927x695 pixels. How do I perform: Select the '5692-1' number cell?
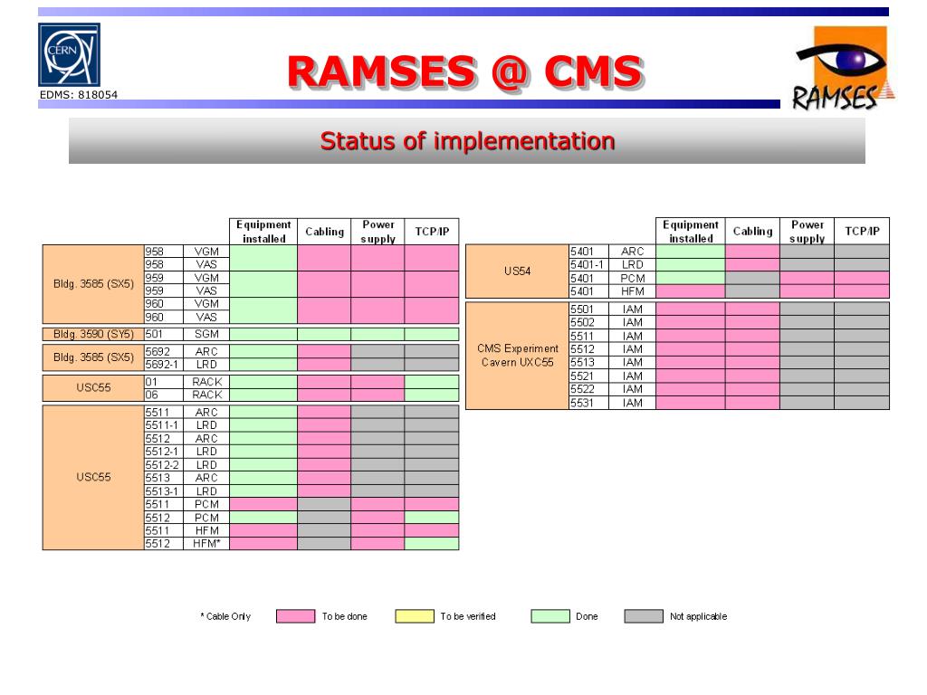[x=164, y=365]
